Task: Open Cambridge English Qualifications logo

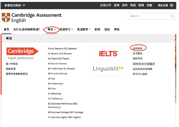Action: [x=24, y=54]
